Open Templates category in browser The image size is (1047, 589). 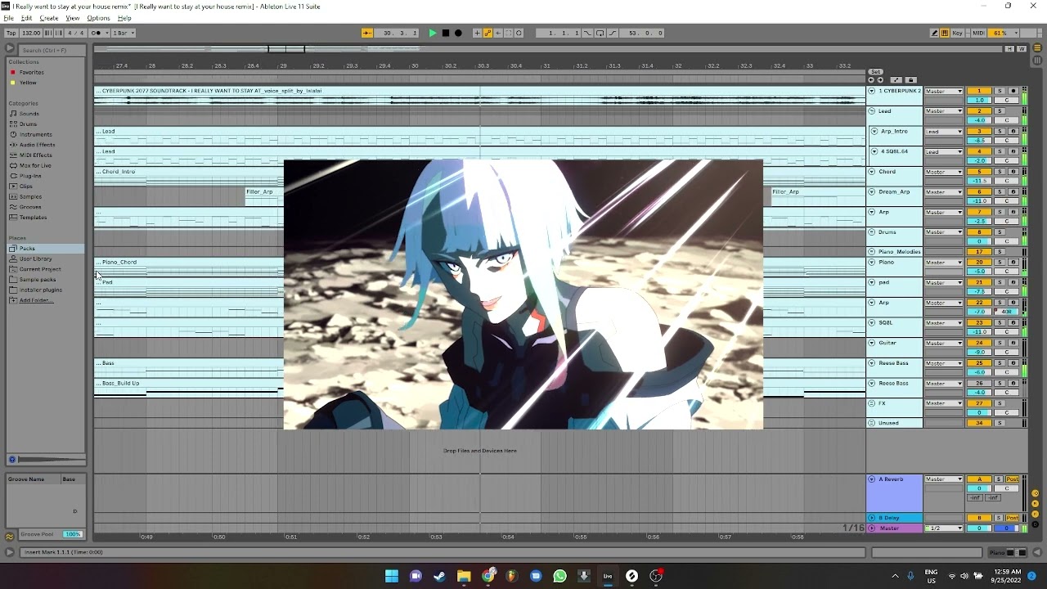(x=34, y=218)
